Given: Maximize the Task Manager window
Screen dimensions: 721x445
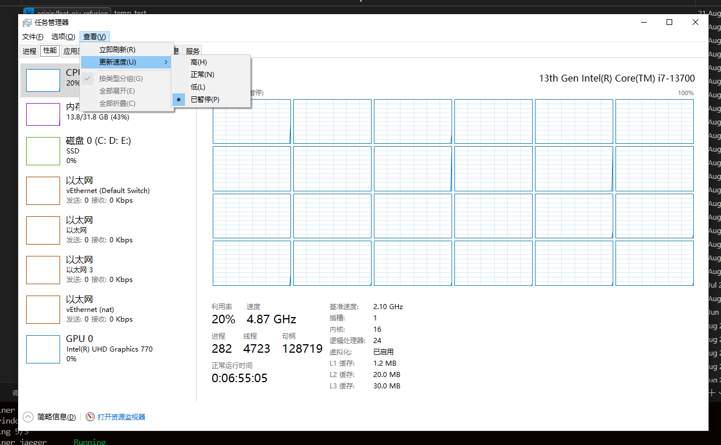Looking at the screenshot, I should [669, 23].
